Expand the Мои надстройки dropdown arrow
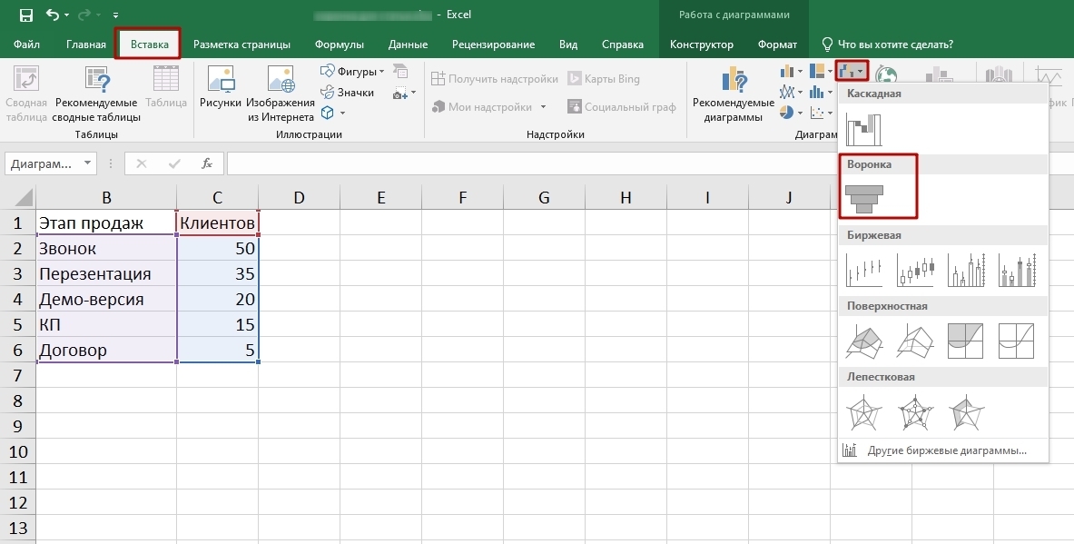Screen dimensions: 1074x544 [x=543, y=107]
